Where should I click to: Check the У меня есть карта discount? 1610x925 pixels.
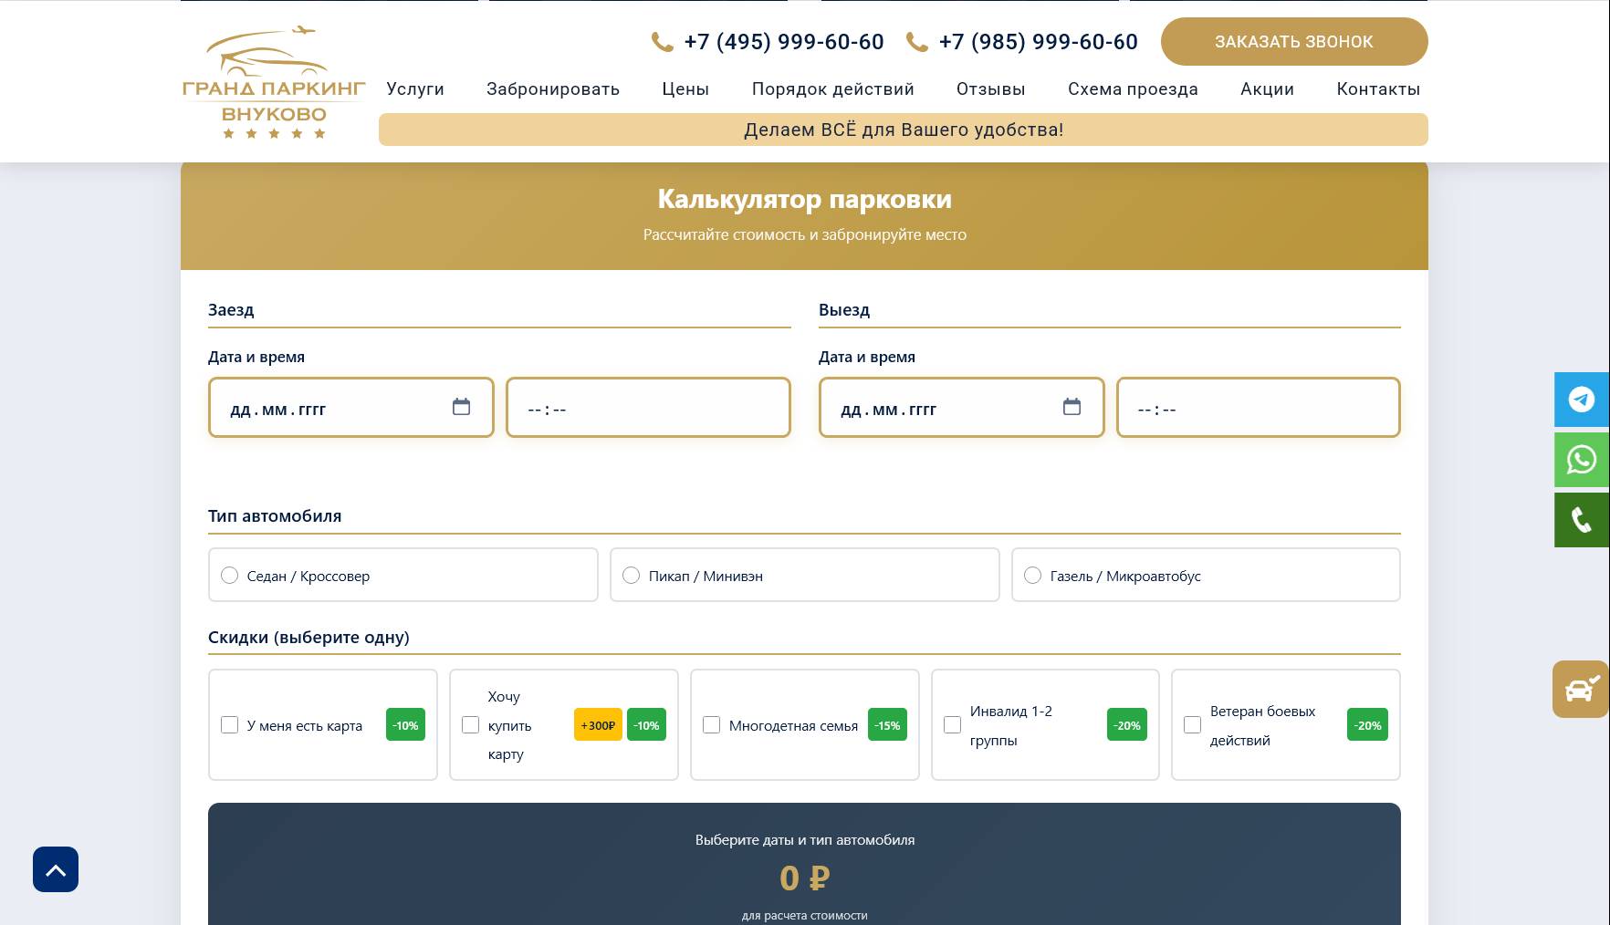click(230, 724)
